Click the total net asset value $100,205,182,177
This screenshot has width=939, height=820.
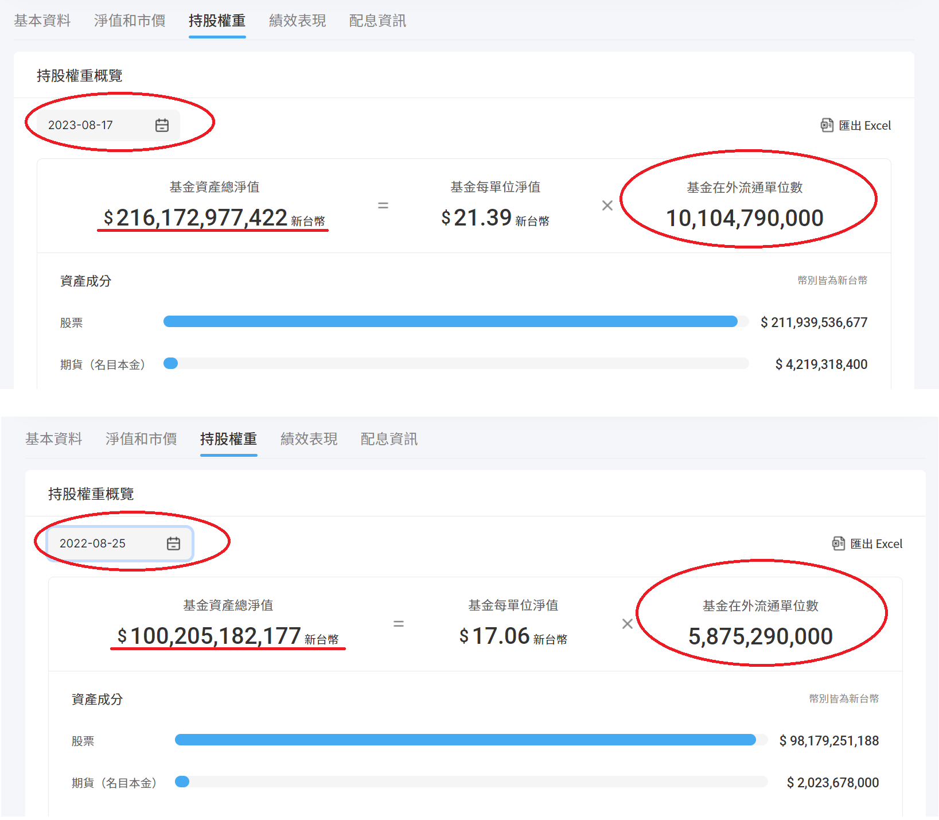[216, 636]
